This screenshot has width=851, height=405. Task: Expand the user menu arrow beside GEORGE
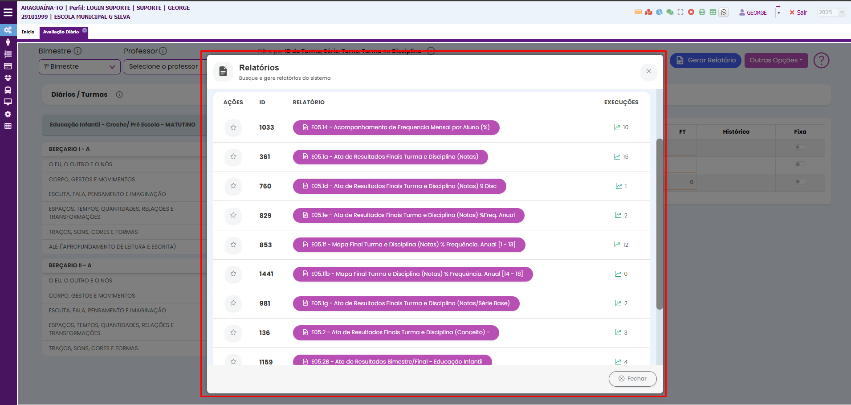[778, 12]
